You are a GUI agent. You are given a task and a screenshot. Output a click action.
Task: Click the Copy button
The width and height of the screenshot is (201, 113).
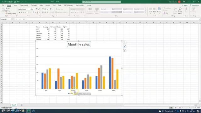(8, 11)
